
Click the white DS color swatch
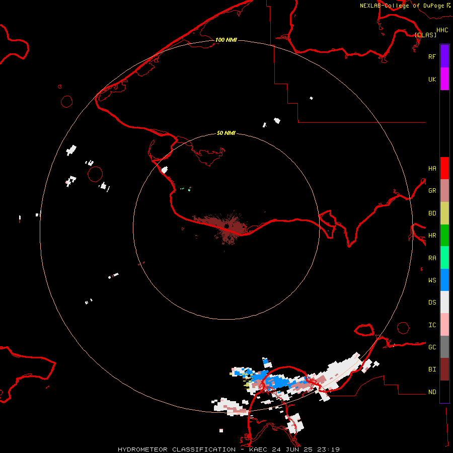(444, 302)
